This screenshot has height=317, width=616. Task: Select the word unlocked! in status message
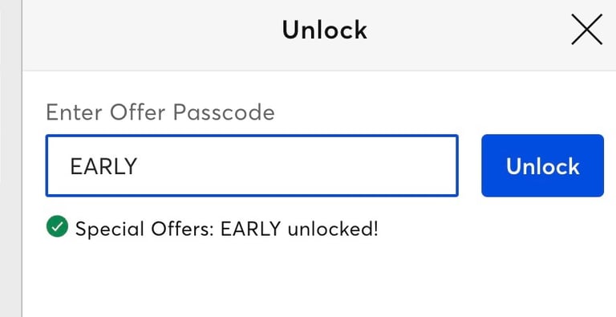333,229
